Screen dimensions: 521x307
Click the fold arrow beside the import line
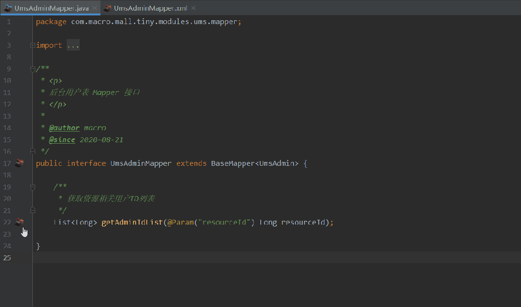click(x=32, y=45)
